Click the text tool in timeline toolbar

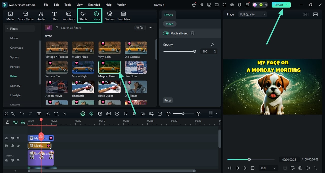[56, 114]
